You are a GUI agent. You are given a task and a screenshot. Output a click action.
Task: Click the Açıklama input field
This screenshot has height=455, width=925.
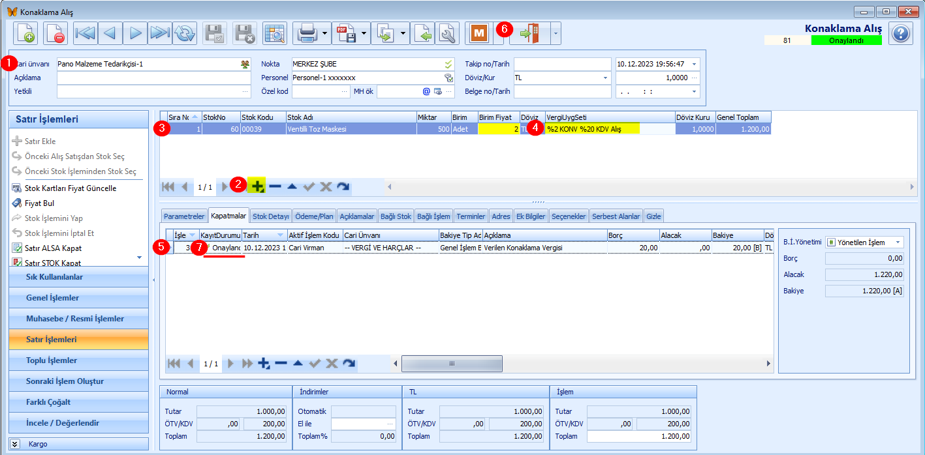153,78
